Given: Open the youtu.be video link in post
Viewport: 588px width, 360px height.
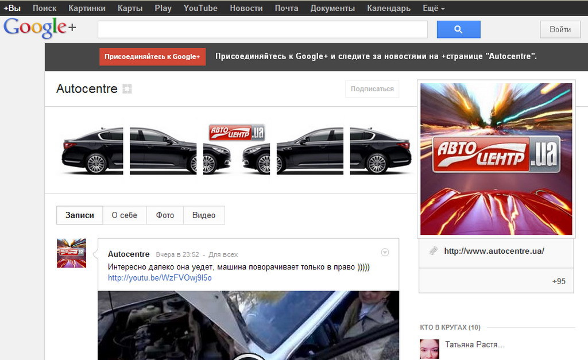Looking at the screenshot, I should (x=160, y=278).
